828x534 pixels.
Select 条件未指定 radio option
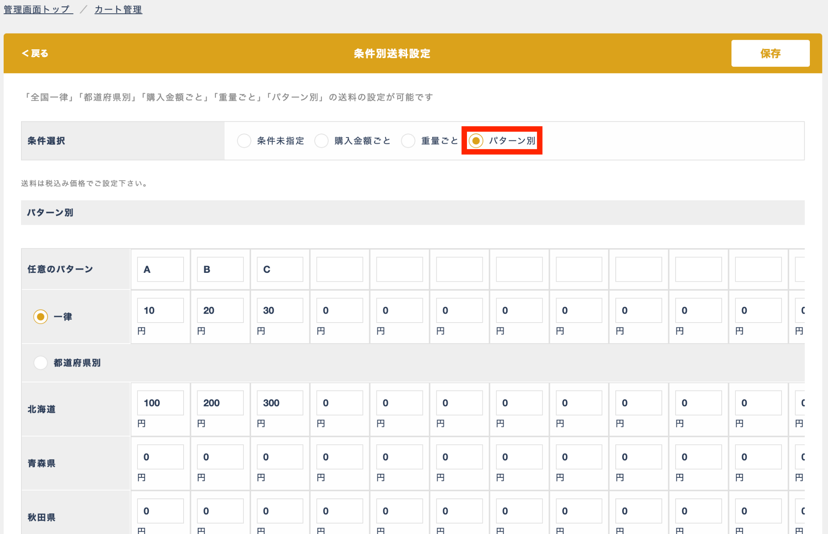[244, 141]
